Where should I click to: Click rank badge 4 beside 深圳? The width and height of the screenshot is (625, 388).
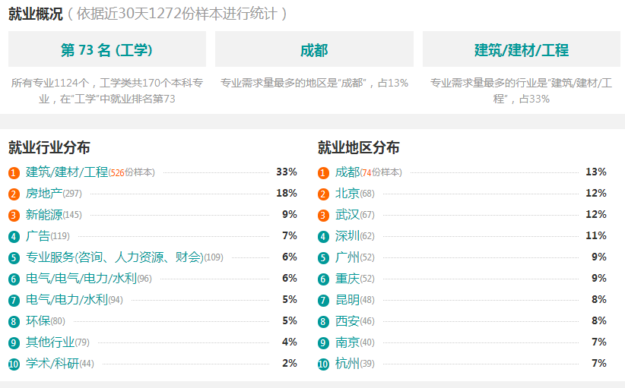click(323, 237)
